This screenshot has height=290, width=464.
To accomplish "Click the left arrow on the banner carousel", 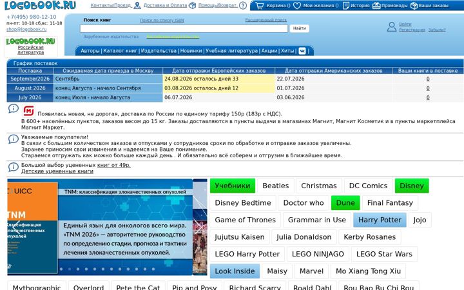I will (17, 227).
